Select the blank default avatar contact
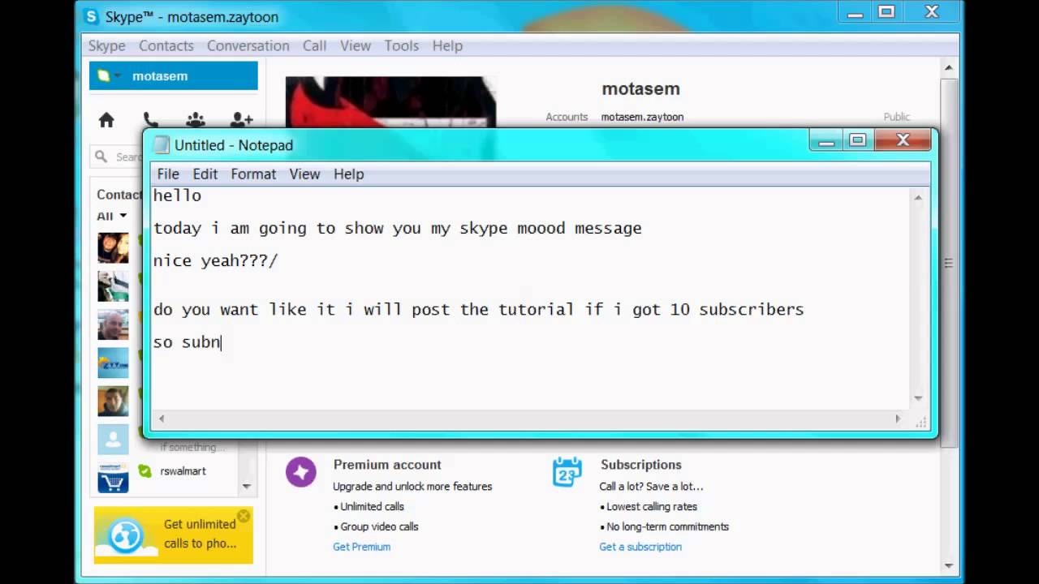1039x584 pixels. (x=113, y=440)
